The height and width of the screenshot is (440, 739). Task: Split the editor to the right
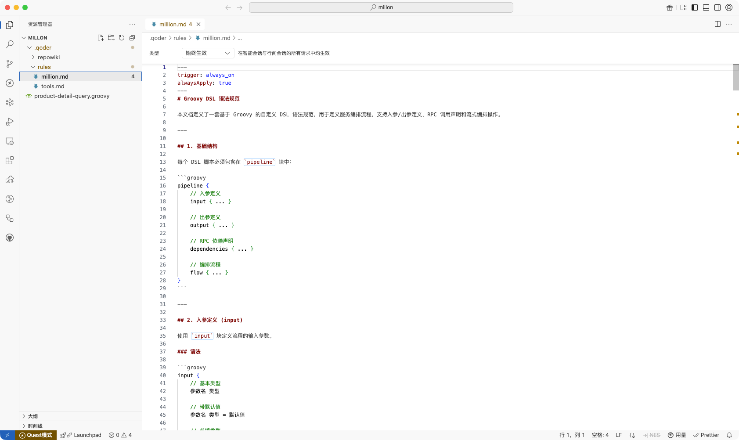[717, 24]
